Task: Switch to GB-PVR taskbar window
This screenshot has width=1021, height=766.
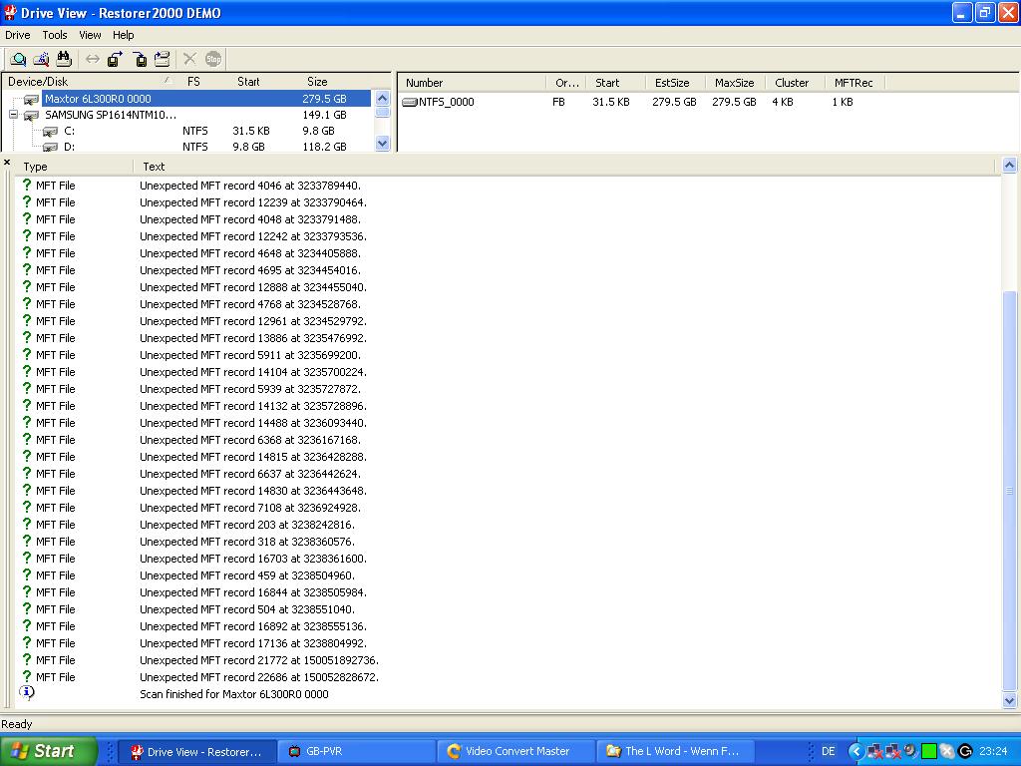Action: (355, 751)
